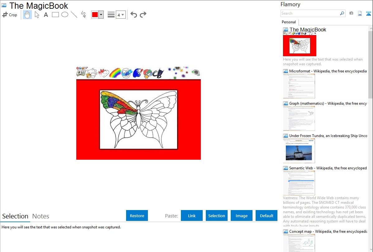This screenshot has width=373, height=252.
Task: Click the Default paste button
Action: (267, 216)
